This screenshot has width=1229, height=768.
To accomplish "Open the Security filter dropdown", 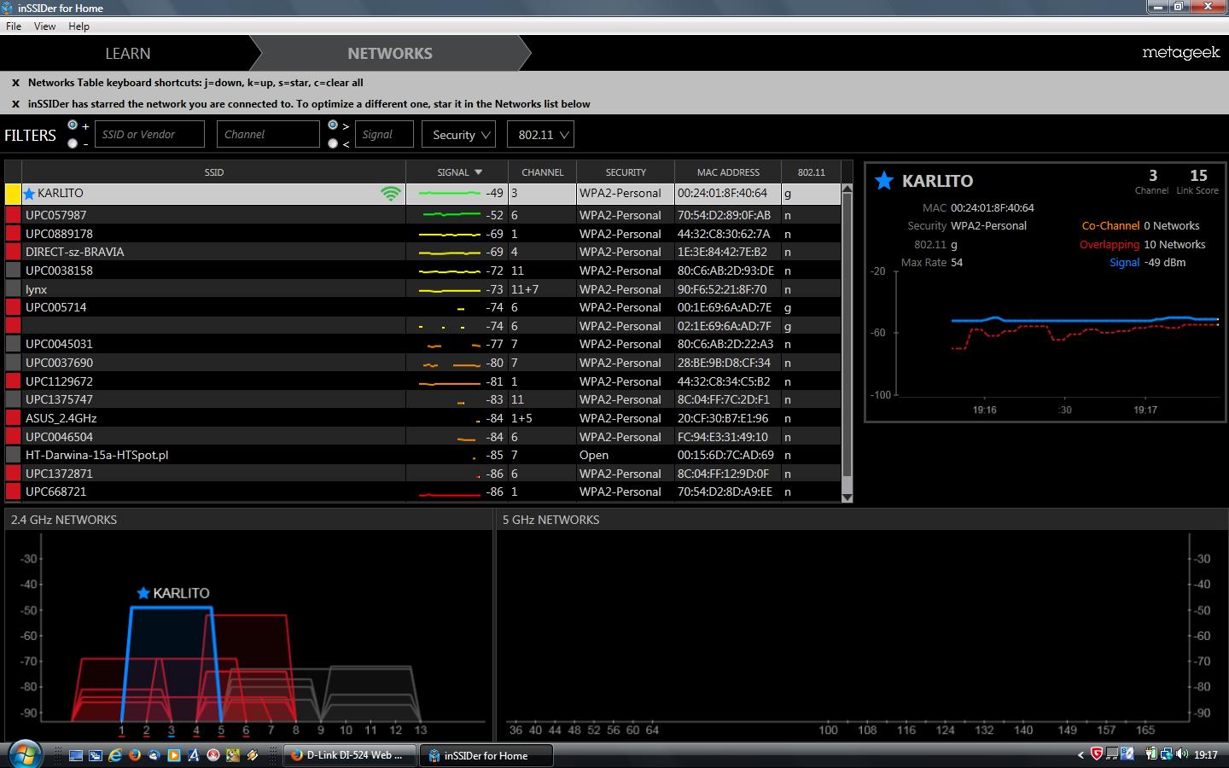I will (x=461, y=135).
